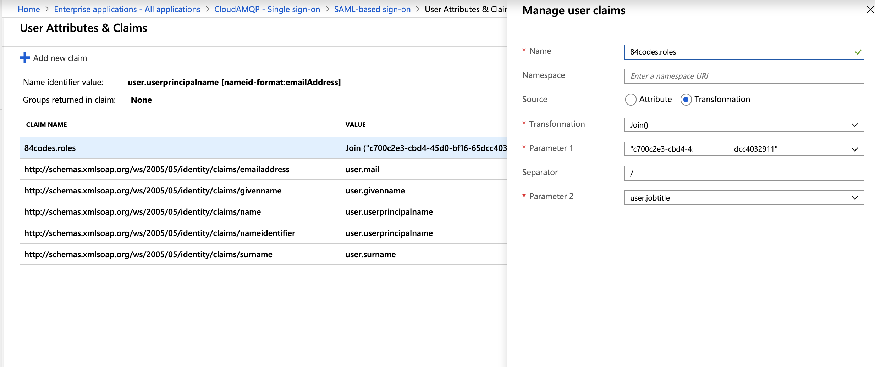Click the user.givenname value cell

(x=375, y=191)
